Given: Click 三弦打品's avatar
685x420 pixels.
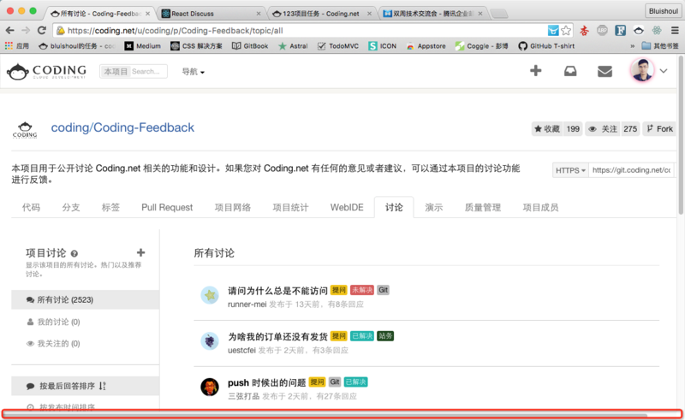Looking at the screenshot, I should click(210, 387).
